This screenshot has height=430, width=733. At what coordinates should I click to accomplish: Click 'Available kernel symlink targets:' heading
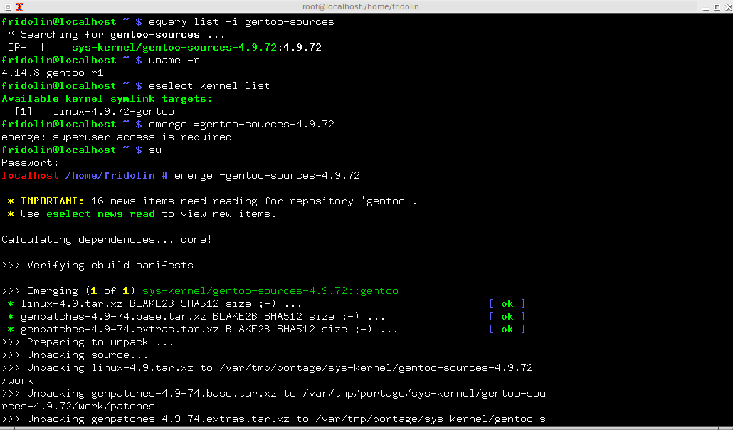107,99
